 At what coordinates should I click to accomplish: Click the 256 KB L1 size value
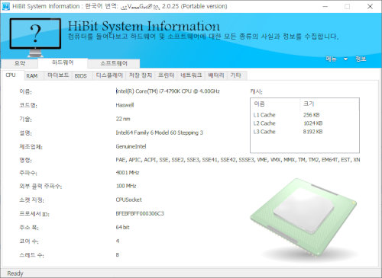[x=311, y=115]
